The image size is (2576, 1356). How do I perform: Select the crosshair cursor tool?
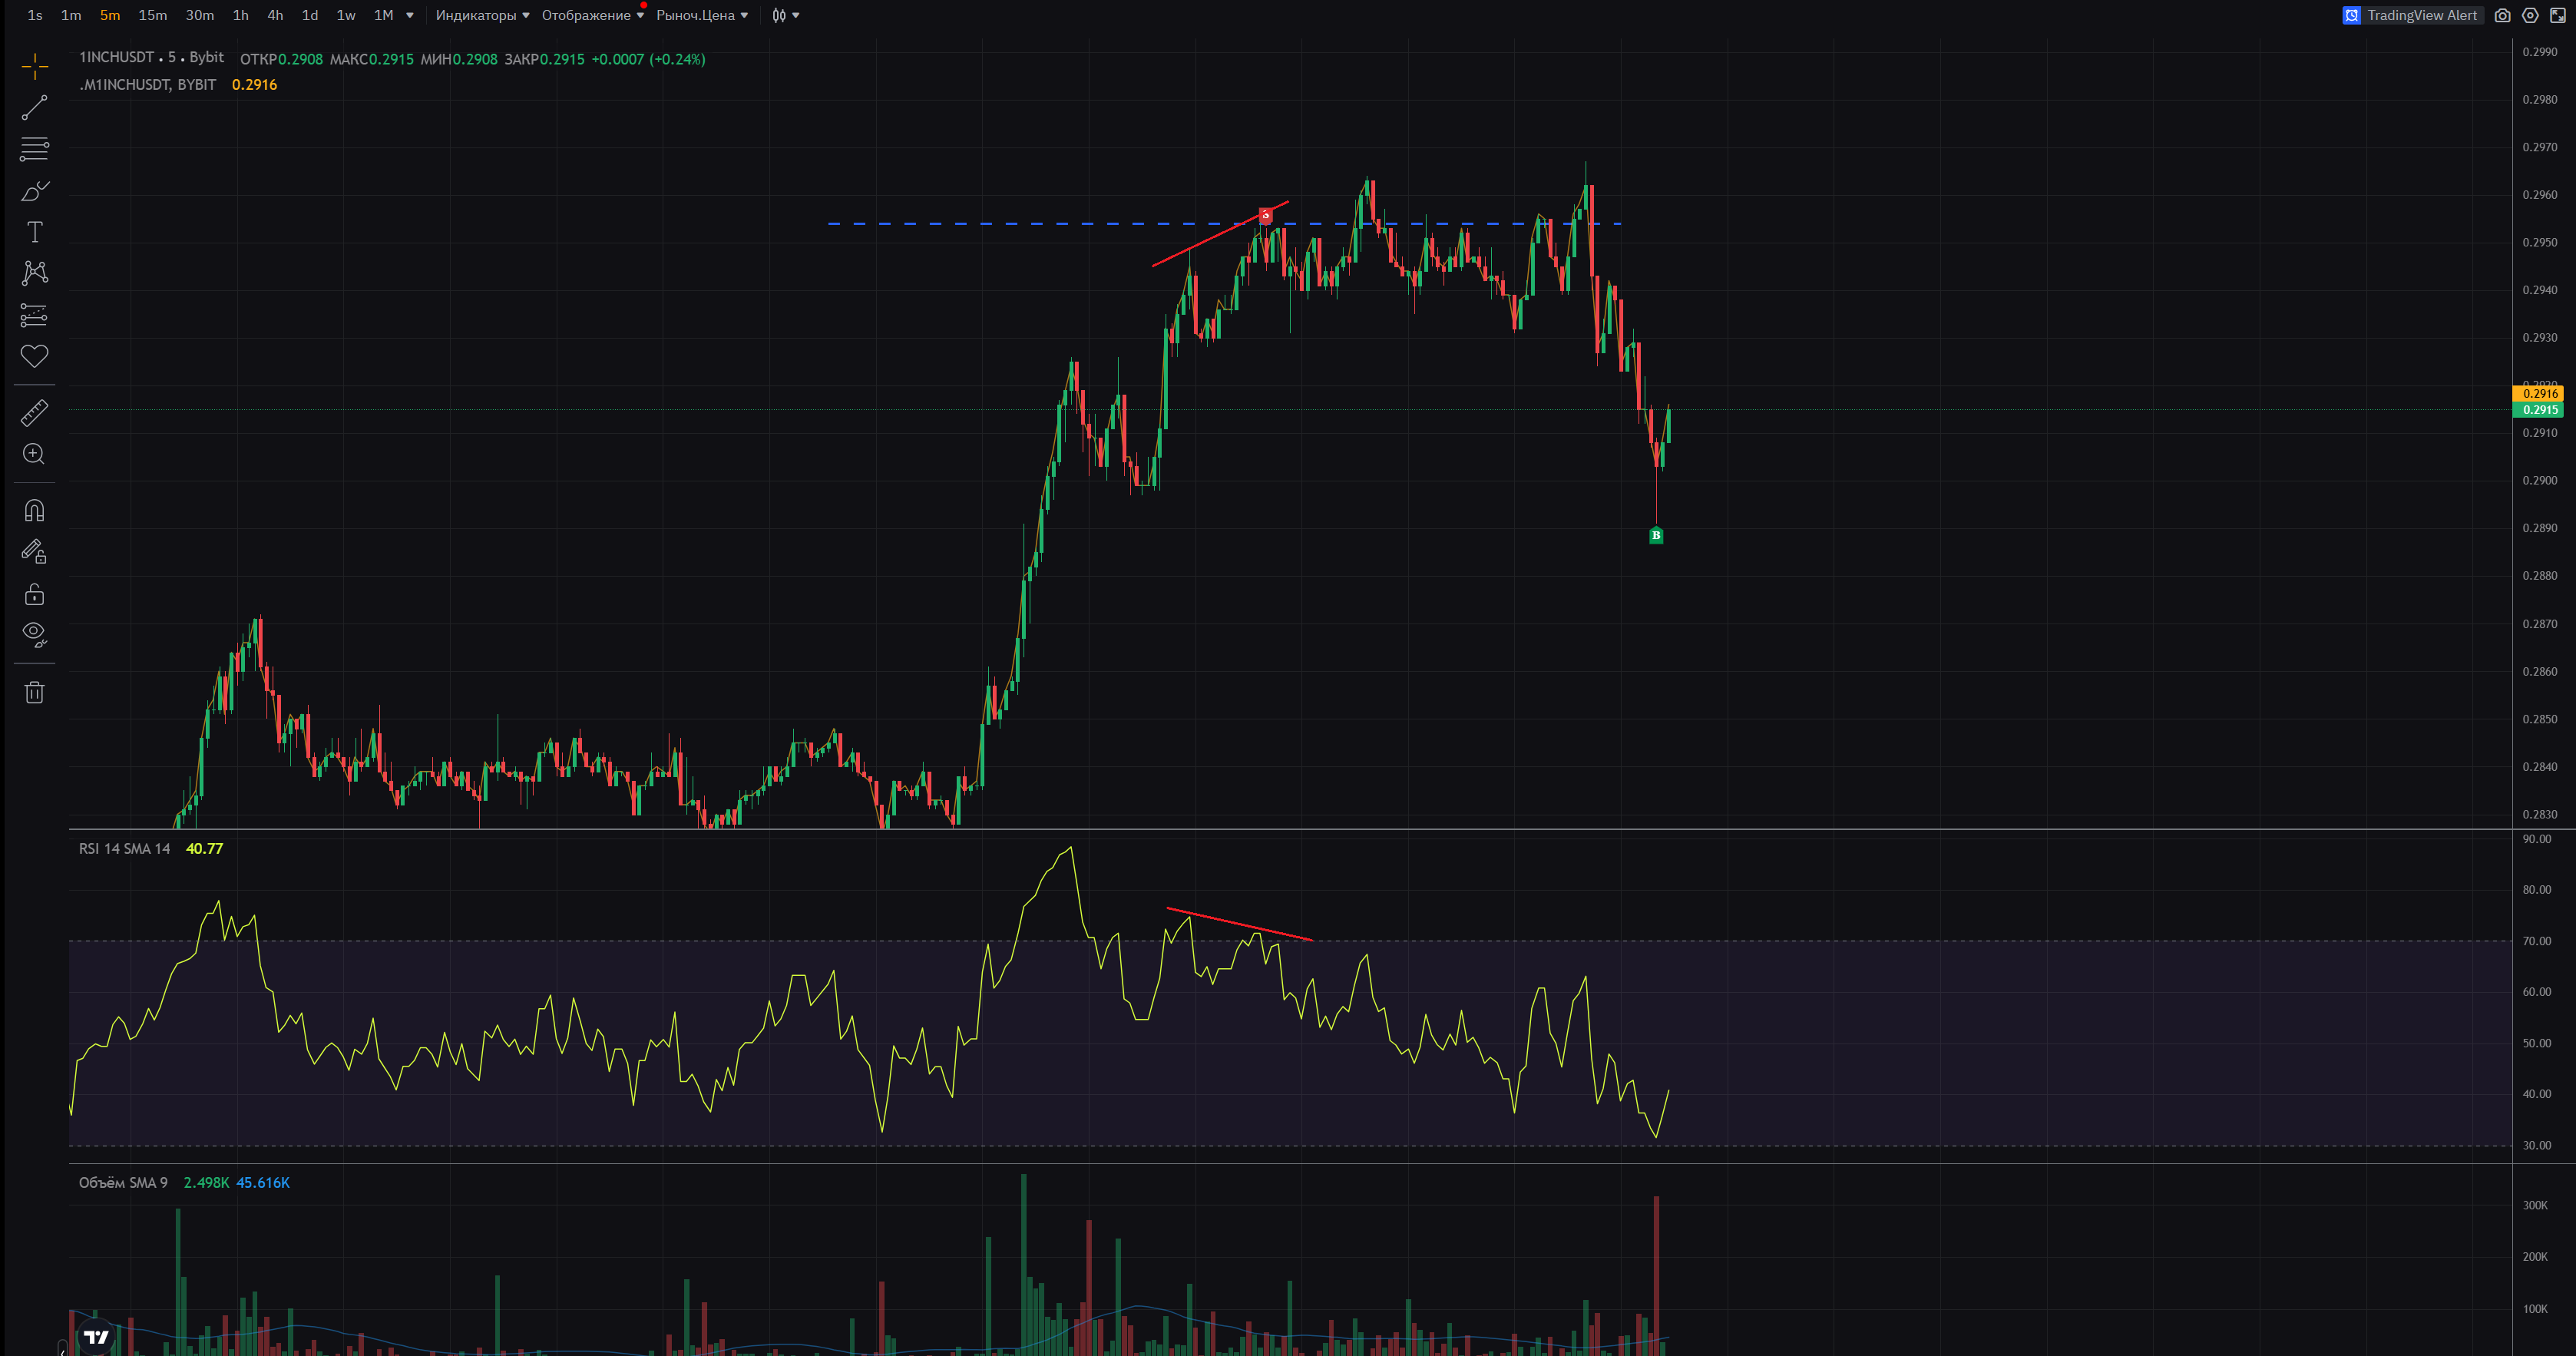34,67
